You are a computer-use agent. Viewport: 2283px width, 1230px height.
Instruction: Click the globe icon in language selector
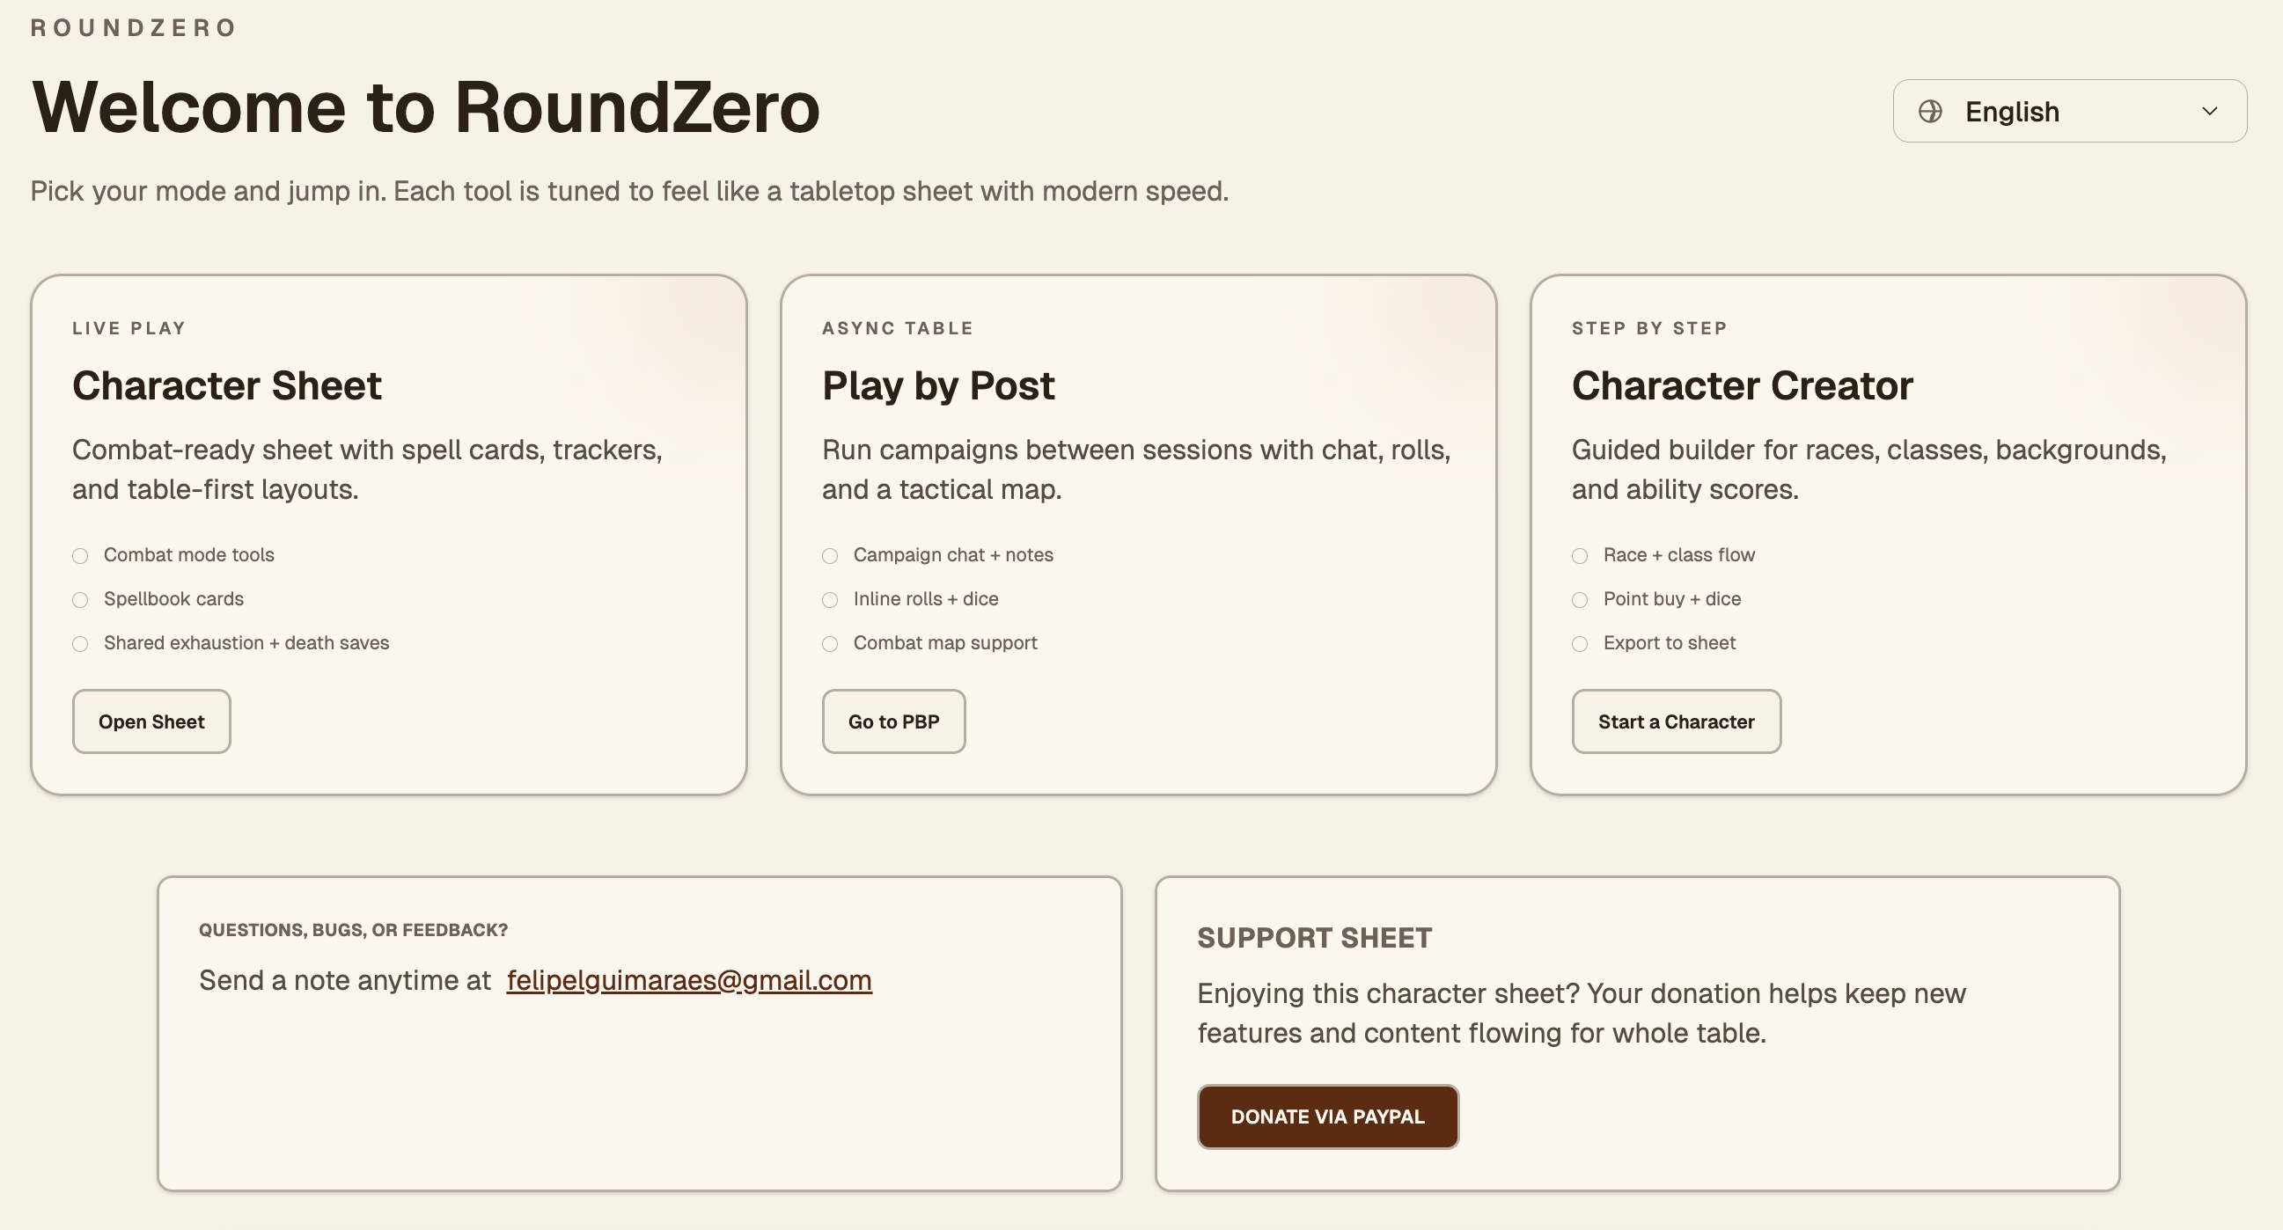tap(1930, 112)
